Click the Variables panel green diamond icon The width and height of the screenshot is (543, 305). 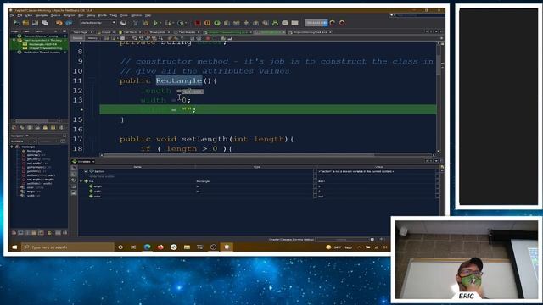point(75,162)
